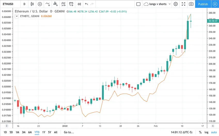219x136 pixels.
Task: Open the financials bar chart icon
Action: (x=56, y=4)
